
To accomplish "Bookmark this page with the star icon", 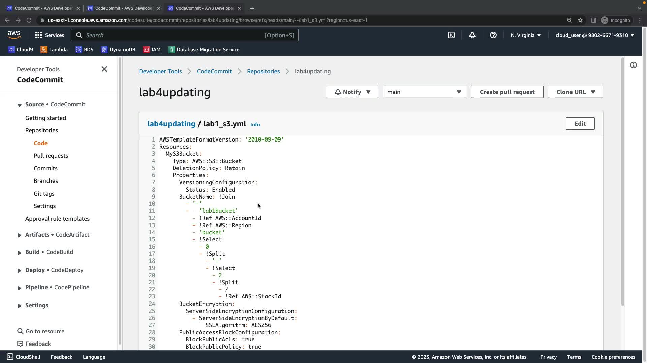I will [x=580, y=20].
